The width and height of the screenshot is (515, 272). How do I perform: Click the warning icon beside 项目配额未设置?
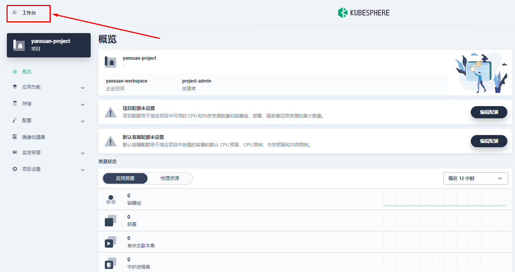(111, 112)
